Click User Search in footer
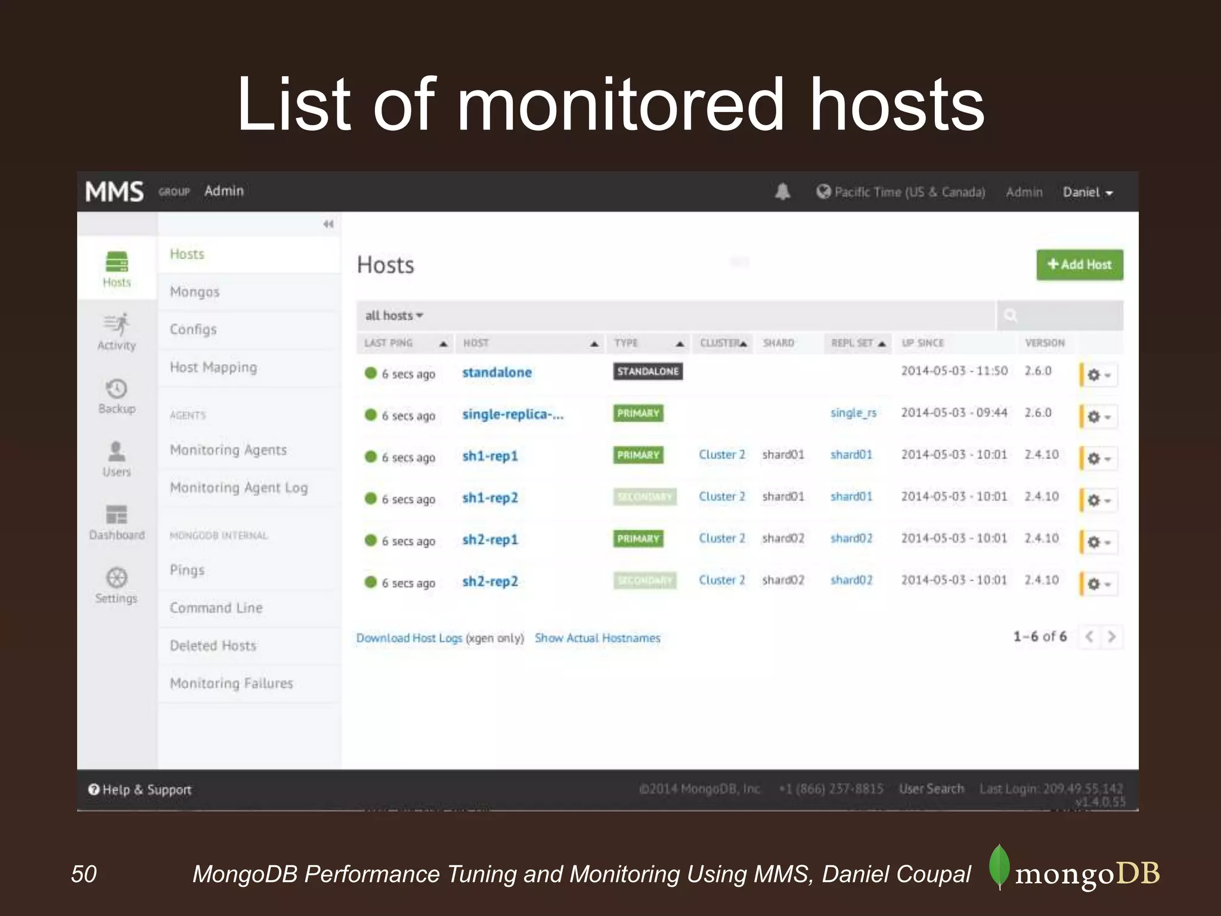 [x=931, y=789]
